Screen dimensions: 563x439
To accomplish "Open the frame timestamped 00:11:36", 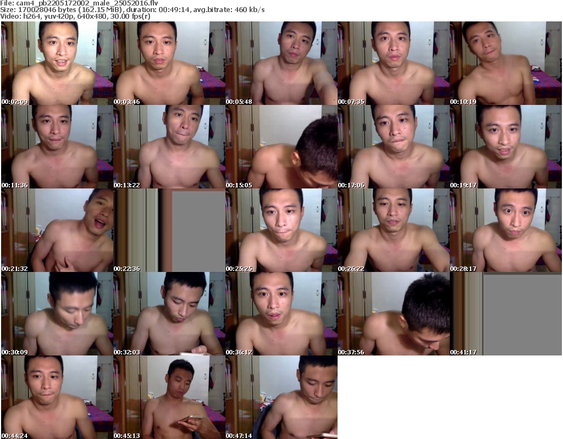I will [57, 147].
